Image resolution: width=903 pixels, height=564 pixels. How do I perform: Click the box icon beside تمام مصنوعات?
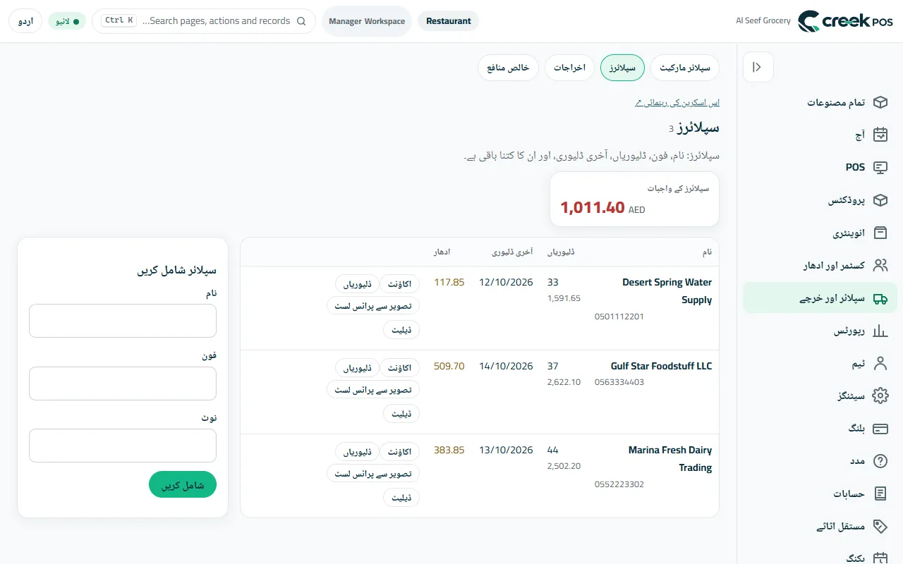click(880, 102)
